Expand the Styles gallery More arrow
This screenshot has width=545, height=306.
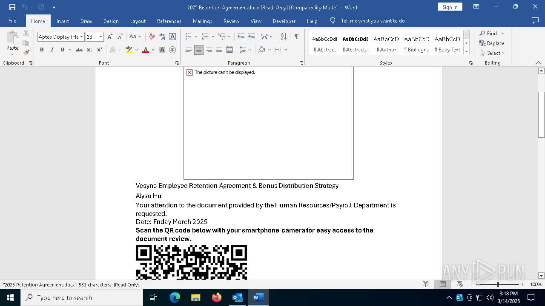(466, 51)
